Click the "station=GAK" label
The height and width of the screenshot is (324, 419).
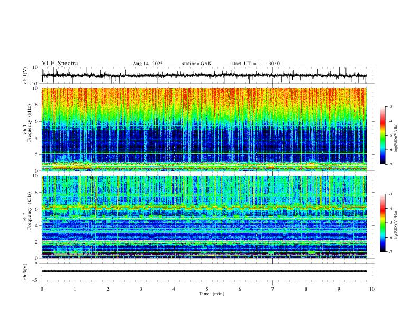(x=196, y=64)
